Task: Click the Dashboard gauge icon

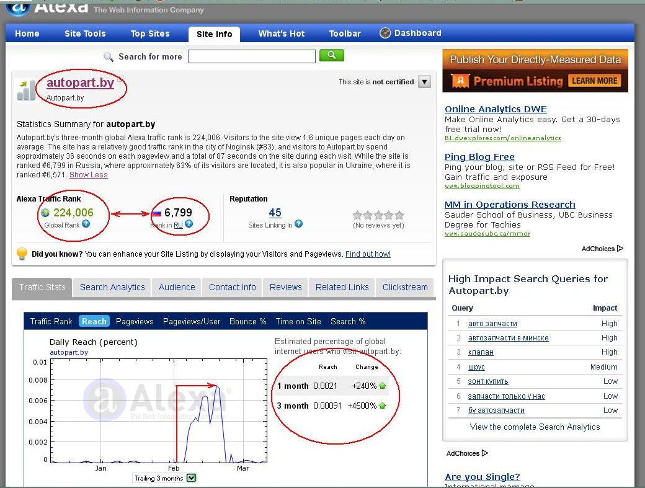Action: 385,33
